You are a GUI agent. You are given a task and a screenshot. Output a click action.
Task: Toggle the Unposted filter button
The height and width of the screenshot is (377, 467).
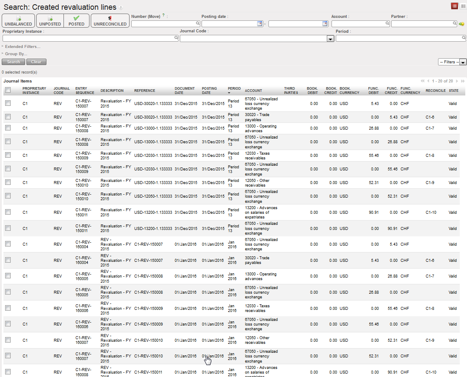[50, 21]
